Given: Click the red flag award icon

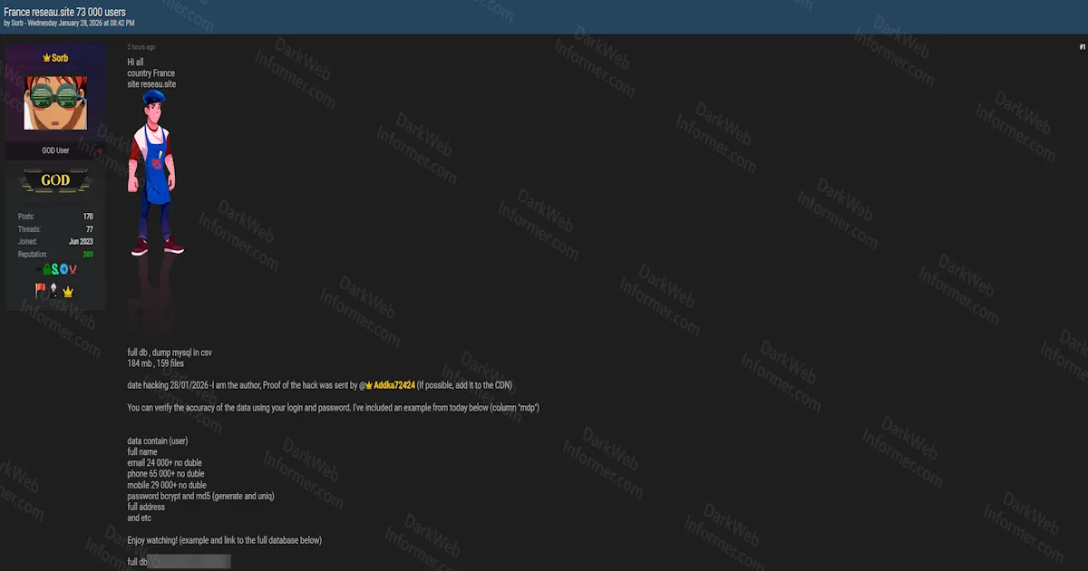Looking at the screenshot, I should point(41,288).
